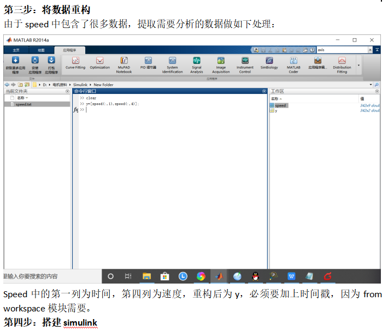Select speed.txt in Current Folder
Viewport: 388px width, 330px height.
37,104
